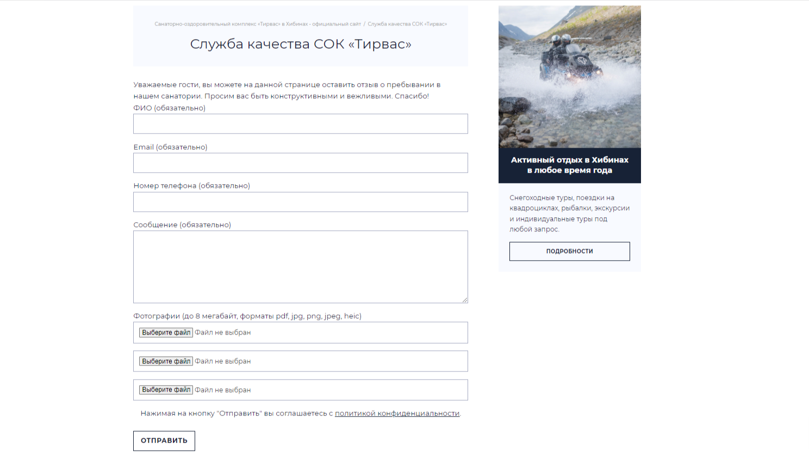Image resolution: width=809 pixels, height=459 pixels.
Task: Grab the textarea resize handle corner
Action: pyautogui.click(x=465, y=300)
